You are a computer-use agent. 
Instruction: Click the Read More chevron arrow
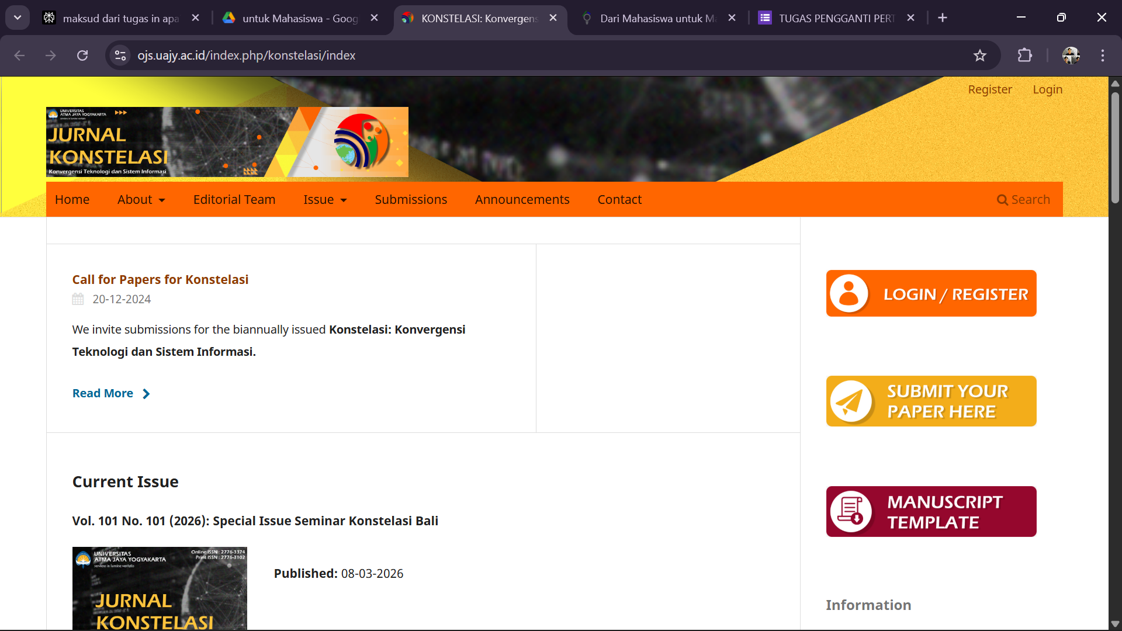[x=146, y=394]
